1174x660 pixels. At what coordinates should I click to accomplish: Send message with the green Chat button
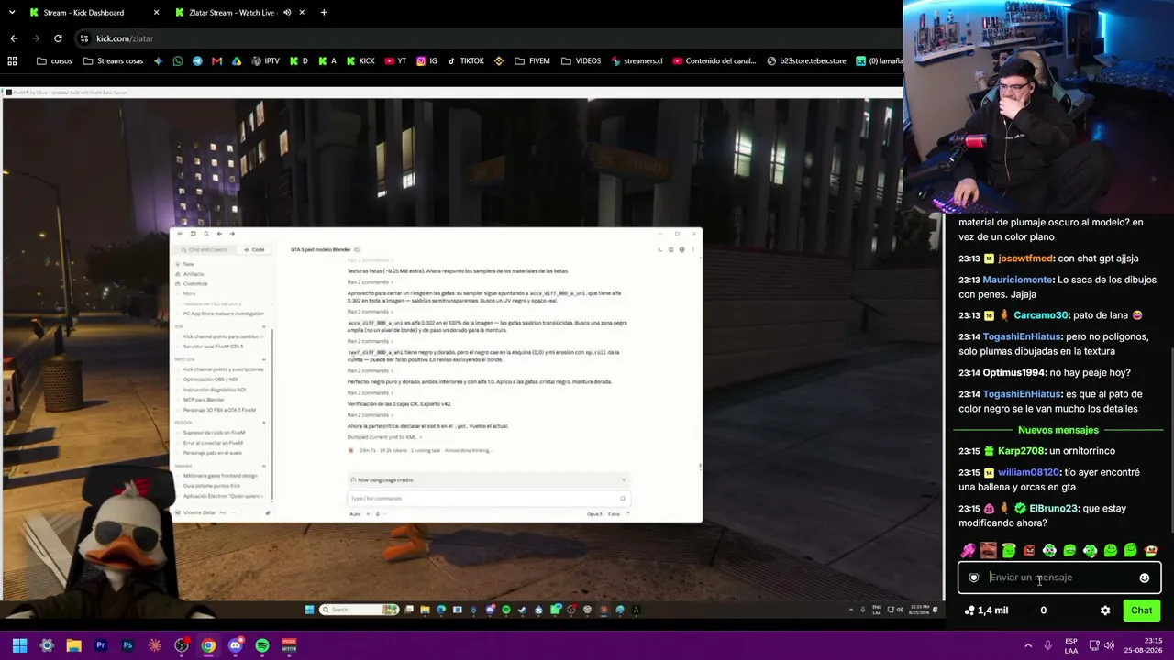point(1141,610)
